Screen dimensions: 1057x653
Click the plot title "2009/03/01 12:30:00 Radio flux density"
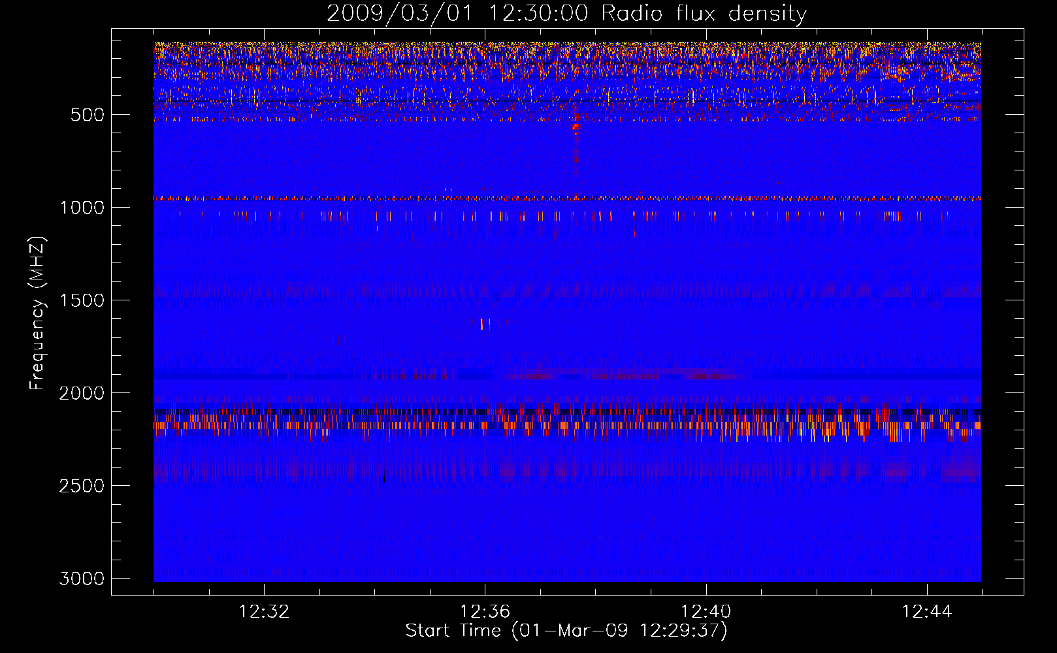click(566, 13)
